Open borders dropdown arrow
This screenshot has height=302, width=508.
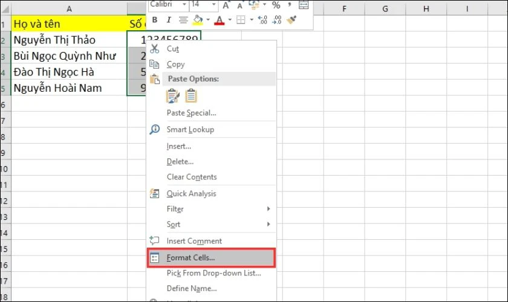click(252, 20)
